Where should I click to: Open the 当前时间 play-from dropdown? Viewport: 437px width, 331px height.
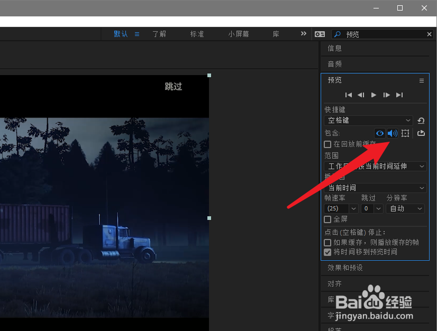point(375,188)
